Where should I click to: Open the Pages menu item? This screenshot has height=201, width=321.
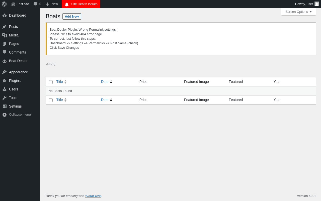[x=20, y=44]
